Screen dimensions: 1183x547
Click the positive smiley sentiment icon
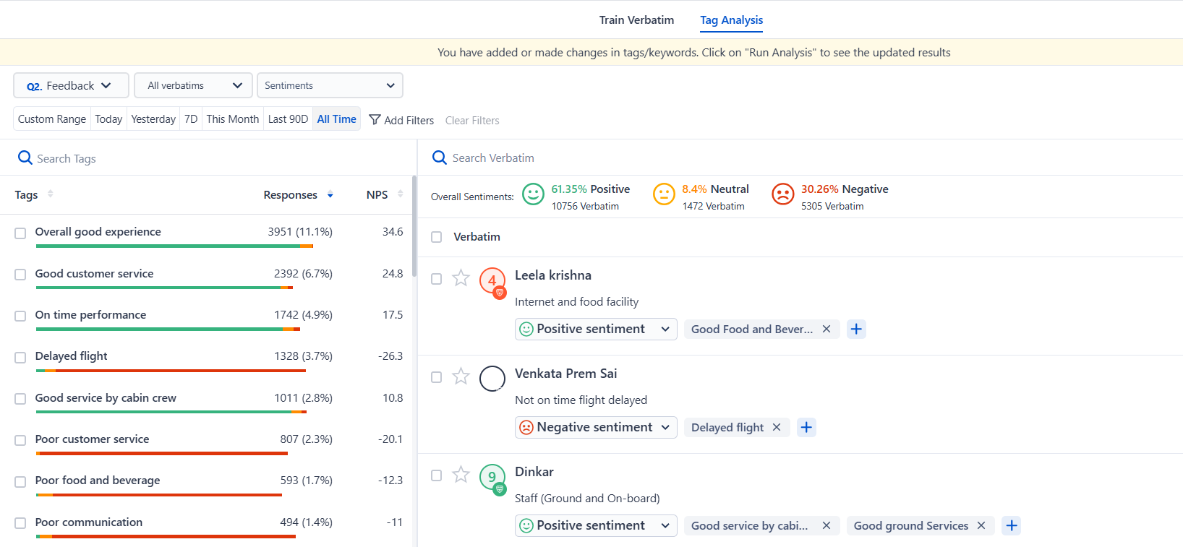click(533, 194)
